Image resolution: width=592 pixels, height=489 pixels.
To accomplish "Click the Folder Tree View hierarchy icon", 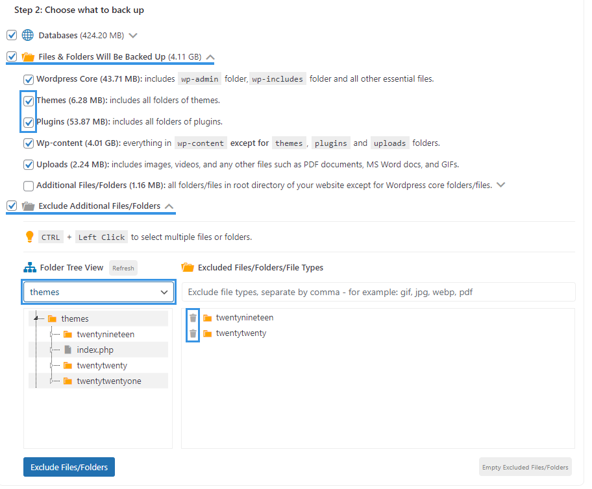I will tap(30, 267).
